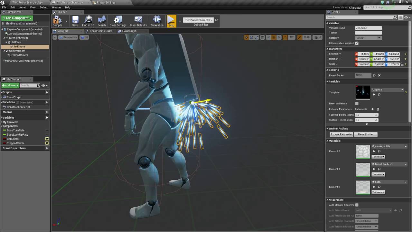Open the Add New dropdown in My Blueprint
The width and height of the screenshot is (412, 232).
(10, 85)
